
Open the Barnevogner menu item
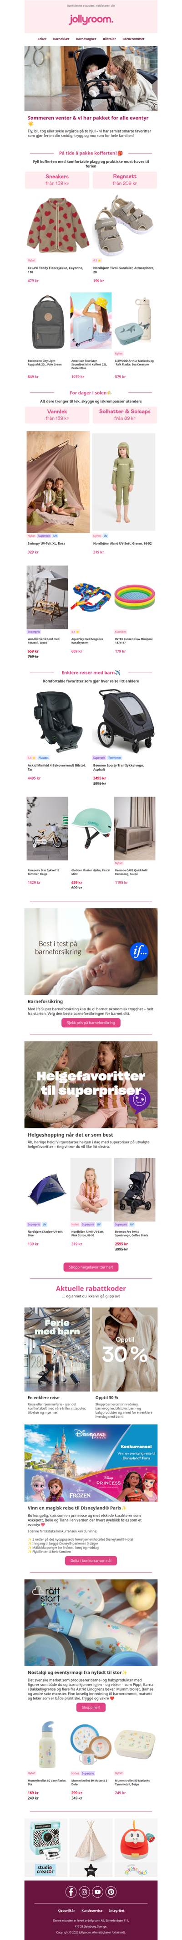[86, 38]
